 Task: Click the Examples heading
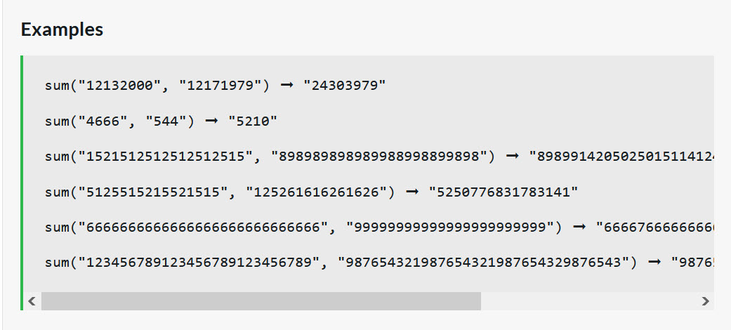62,29
